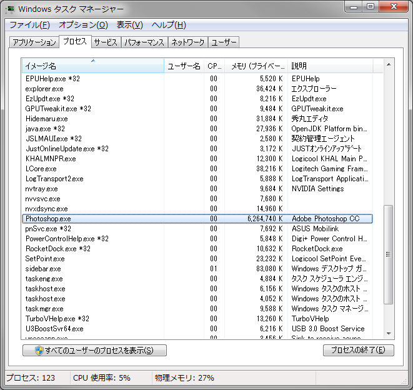Click the 物理メモリ: 27% status entry
Image resolution: width=413 pixels, height=390 pixels.
tap(184, 378)
